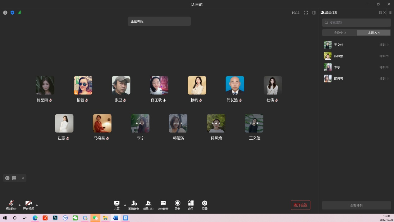Viewport: 394px width, 222px height.
Task: Expand video options arrow beside 开启视频
Action: click(x=37, y=205)
